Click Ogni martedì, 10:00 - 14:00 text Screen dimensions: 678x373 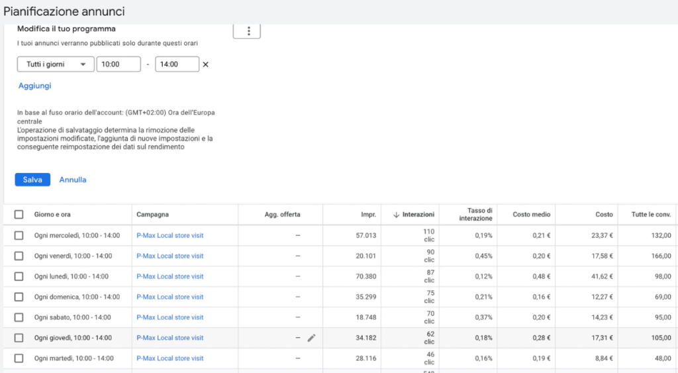[x=74, y=358]
